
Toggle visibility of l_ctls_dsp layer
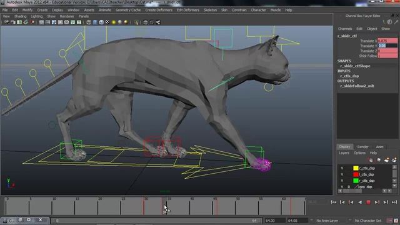[x=342, y=174]
